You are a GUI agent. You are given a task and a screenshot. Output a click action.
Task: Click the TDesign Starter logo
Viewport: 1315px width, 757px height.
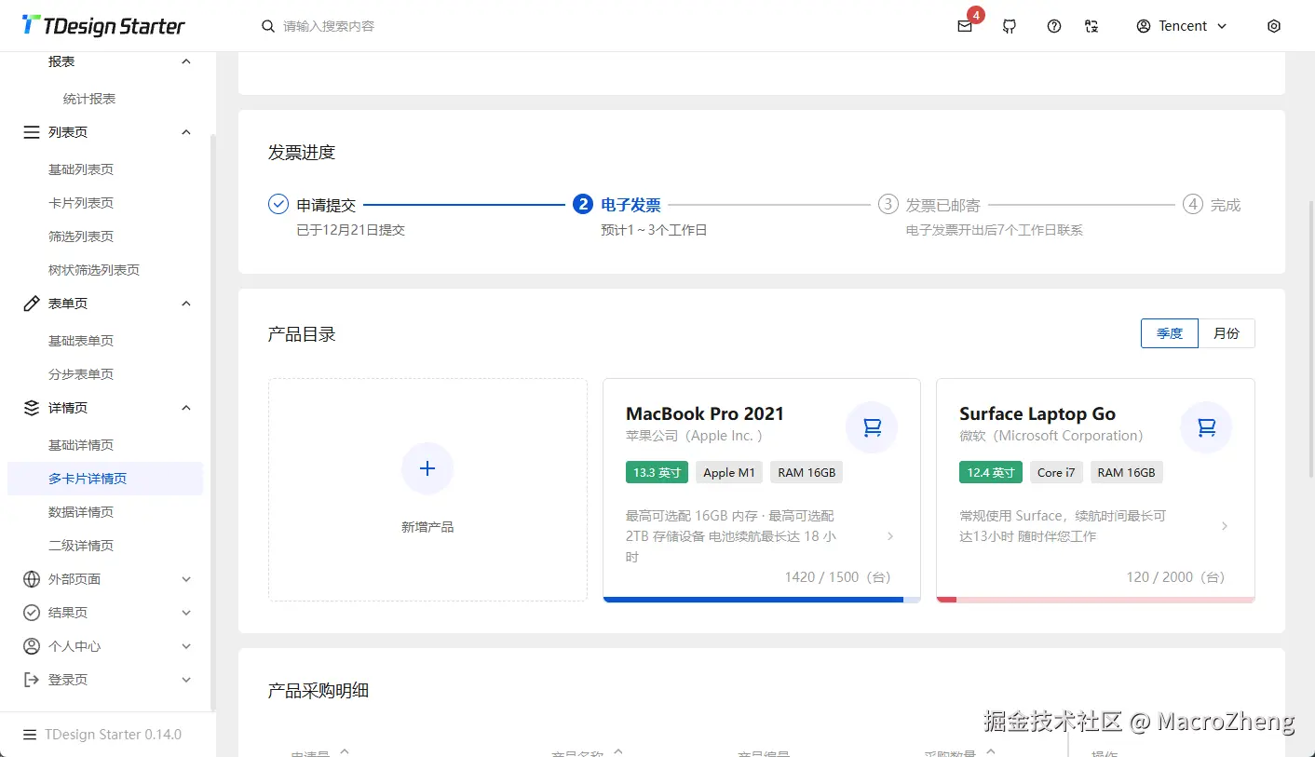[103, 26]
